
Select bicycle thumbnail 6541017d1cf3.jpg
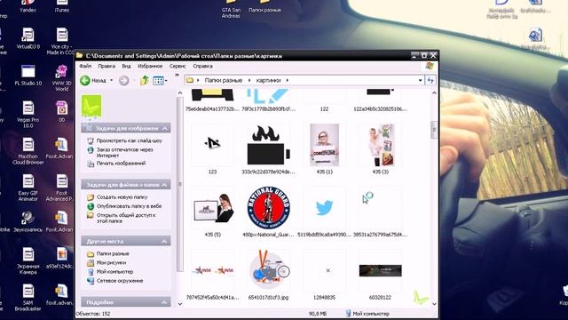[268, 270]
